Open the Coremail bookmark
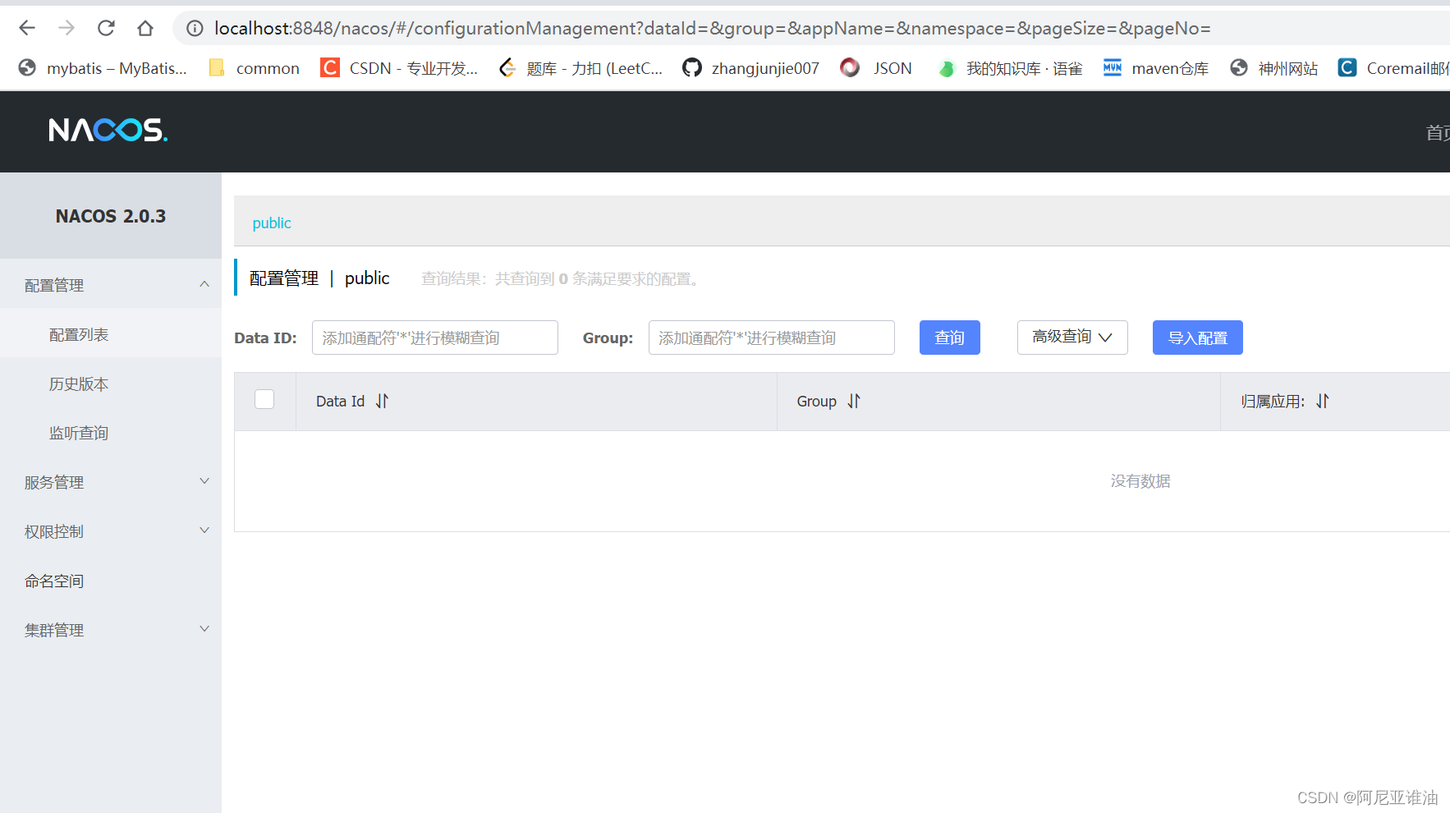This screenshot has height=813, width=1450. tap(1393, 68)
